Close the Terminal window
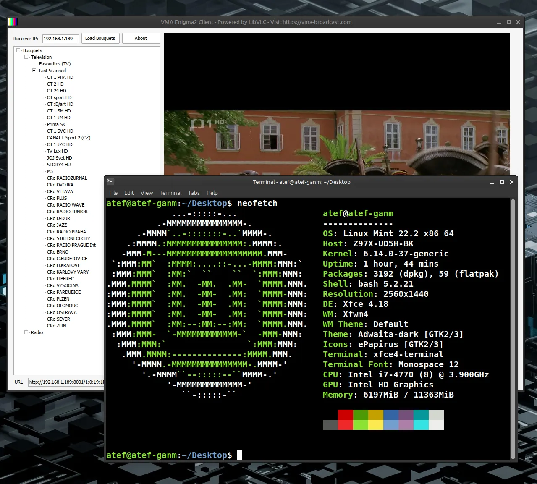This screenshot has height=484, width=537. (511, 182)
